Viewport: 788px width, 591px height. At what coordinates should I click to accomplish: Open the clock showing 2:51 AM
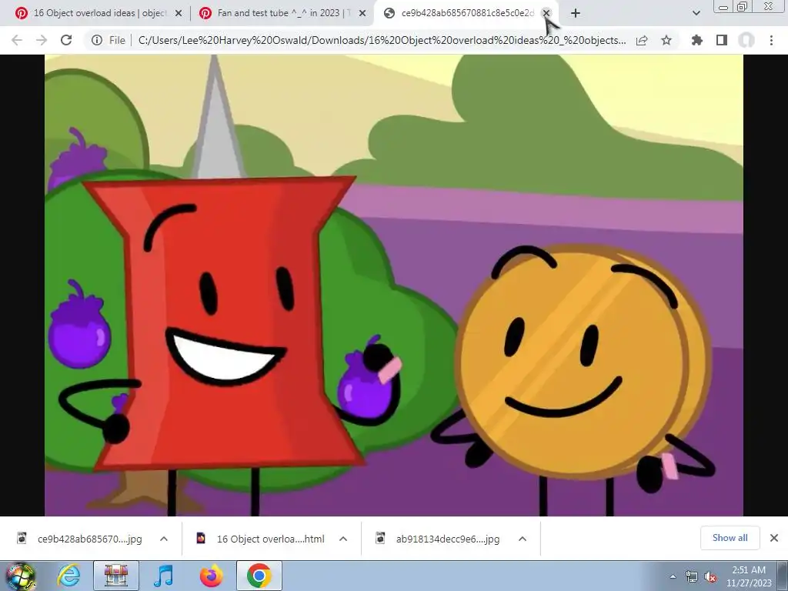(x=749, y=576)
